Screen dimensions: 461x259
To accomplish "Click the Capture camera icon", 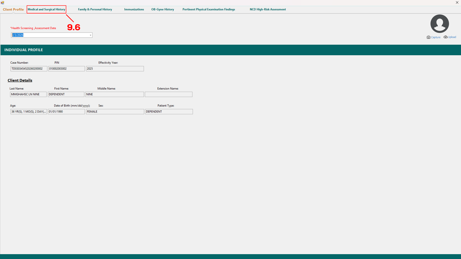I will point(428,37).
